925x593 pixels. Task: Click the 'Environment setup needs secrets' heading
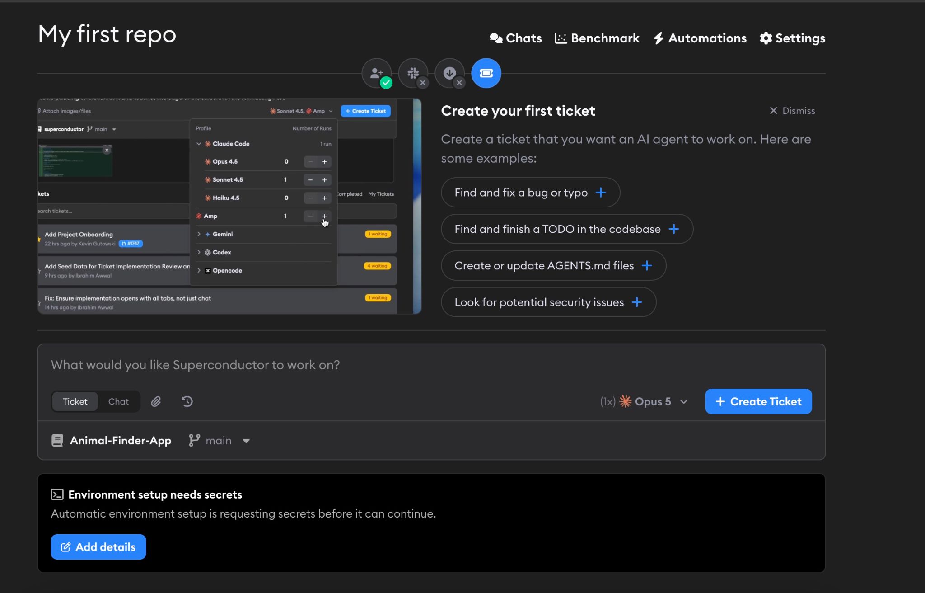point(155,494)
